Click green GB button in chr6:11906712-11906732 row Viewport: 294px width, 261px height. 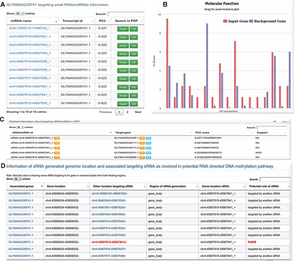pos(133,29)
